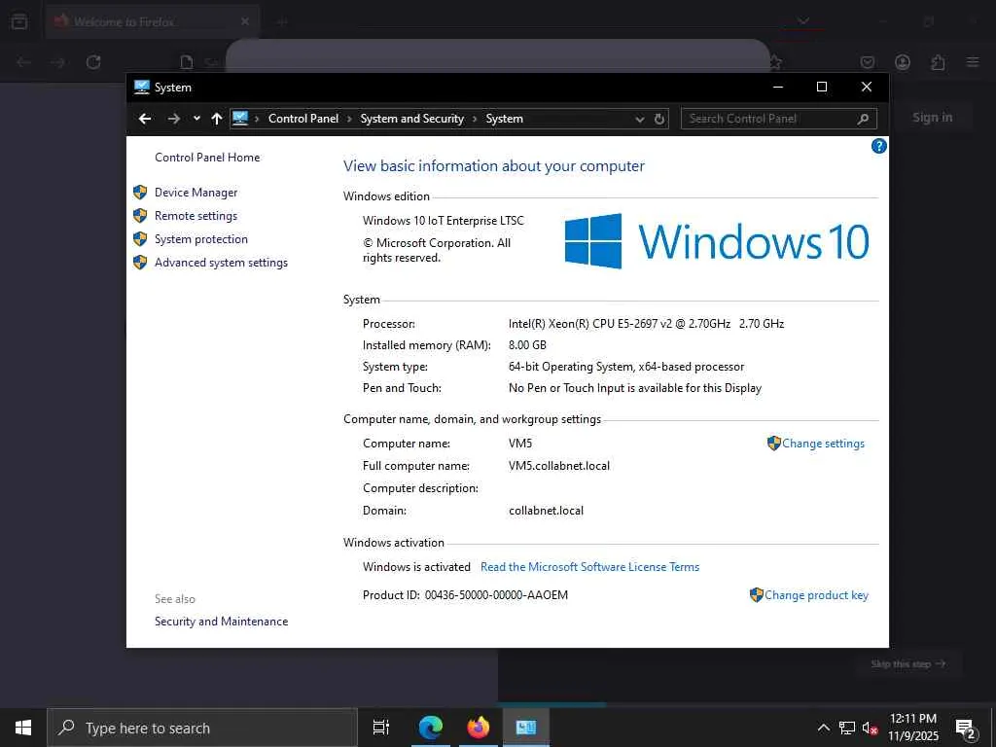
Task: Open the notification action center
Action: click(x=966, y=728)
